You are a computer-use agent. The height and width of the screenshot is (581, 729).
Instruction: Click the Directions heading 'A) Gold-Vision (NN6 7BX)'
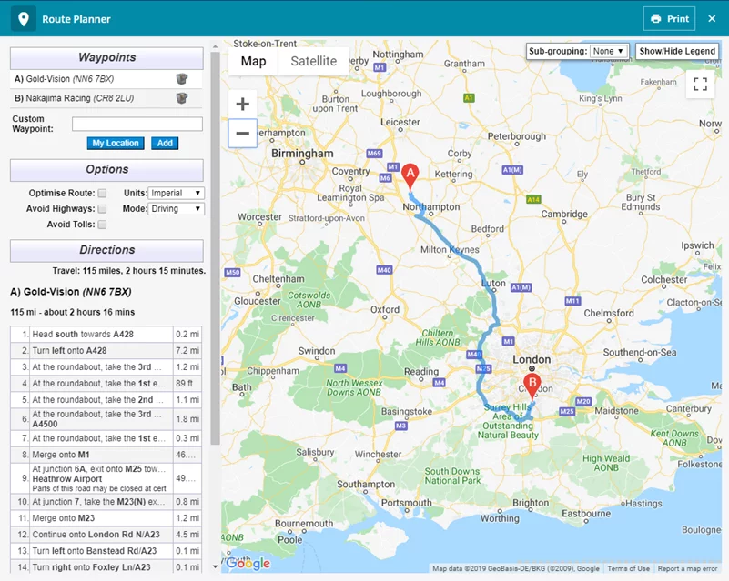[71, 292]
